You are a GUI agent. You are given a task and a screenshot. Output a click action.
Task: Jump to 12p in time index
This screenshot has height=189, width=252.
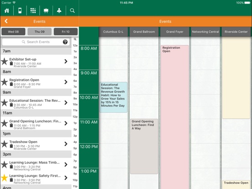click(x=75, y=117)
